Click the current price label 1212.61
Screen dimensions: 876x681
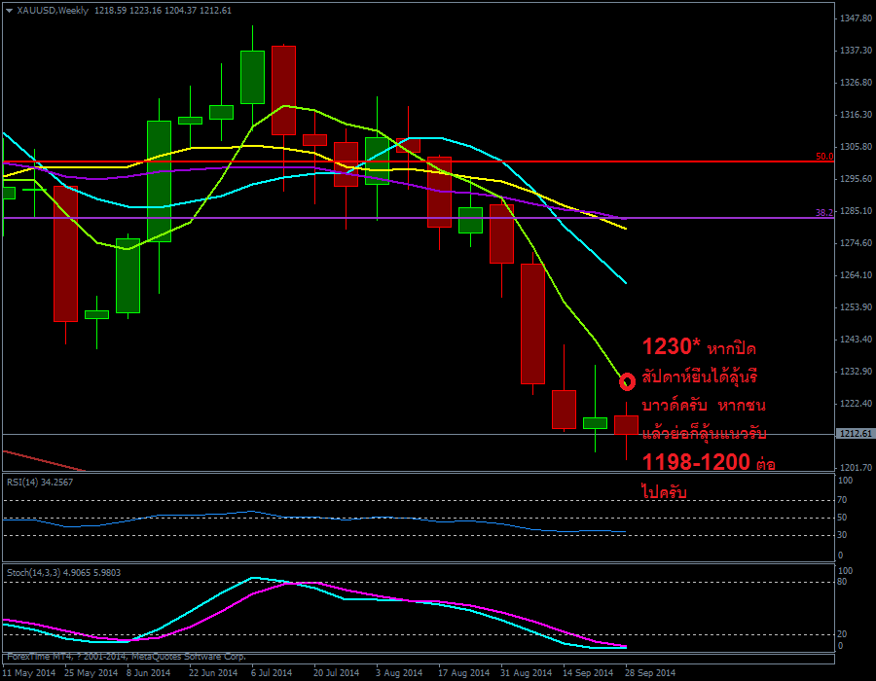coord(854,434)
